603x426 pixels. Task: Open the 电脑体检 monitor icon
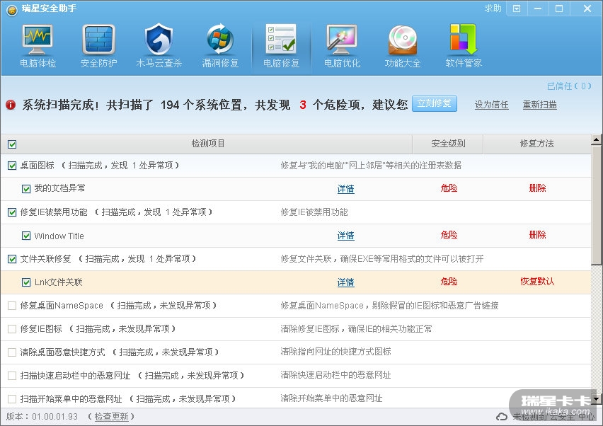pos(38,40)
